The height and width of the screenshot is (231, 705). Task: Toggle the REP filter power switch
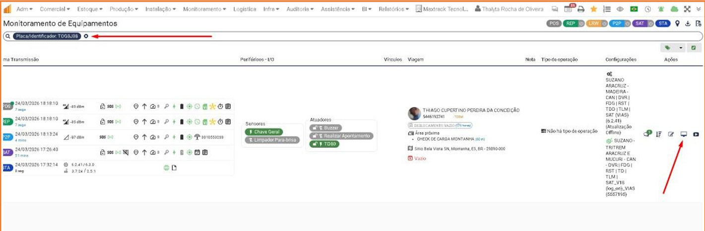coord(580,23)
